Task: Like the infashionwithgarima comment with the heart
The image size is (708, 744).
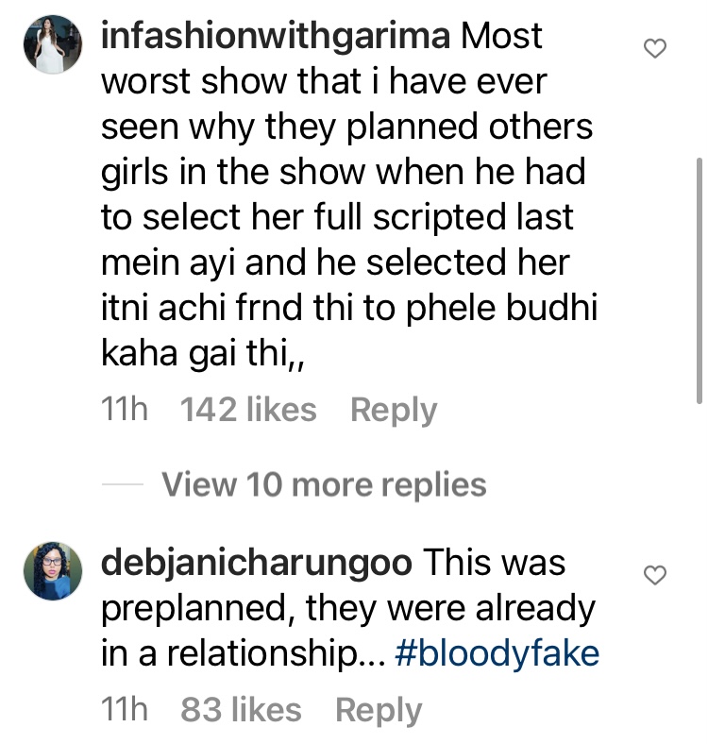Action: (654, 48)
